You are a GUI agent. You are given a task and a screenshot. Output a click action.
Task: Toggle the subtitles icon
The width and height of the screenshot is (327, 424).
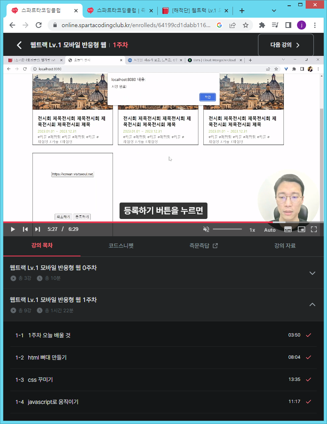(288, 229)
